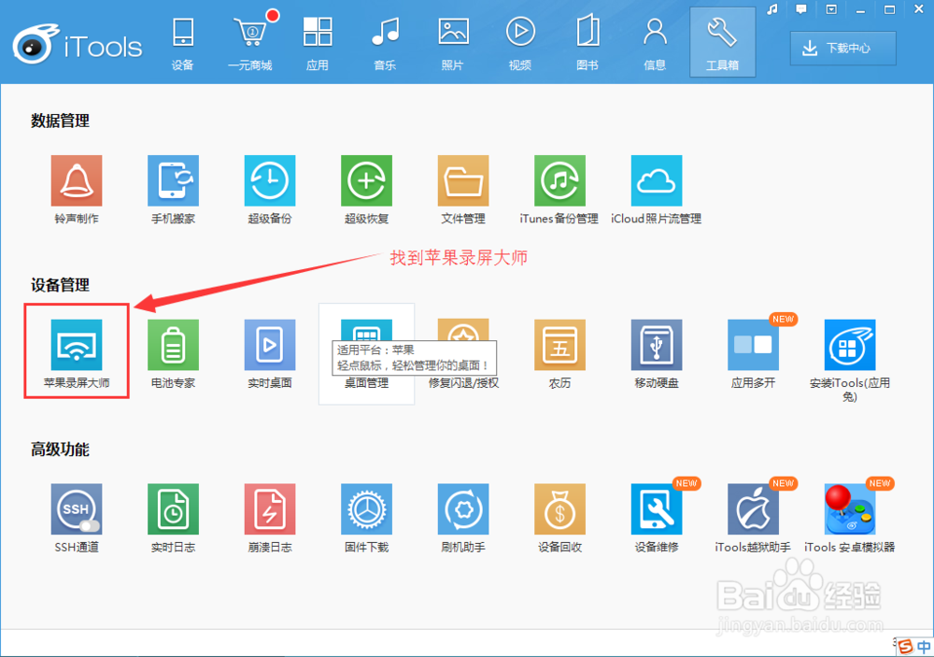Open 应用多开 multi-app tool
This screenshot has width=934, height=657.
(x=753, y=345)
